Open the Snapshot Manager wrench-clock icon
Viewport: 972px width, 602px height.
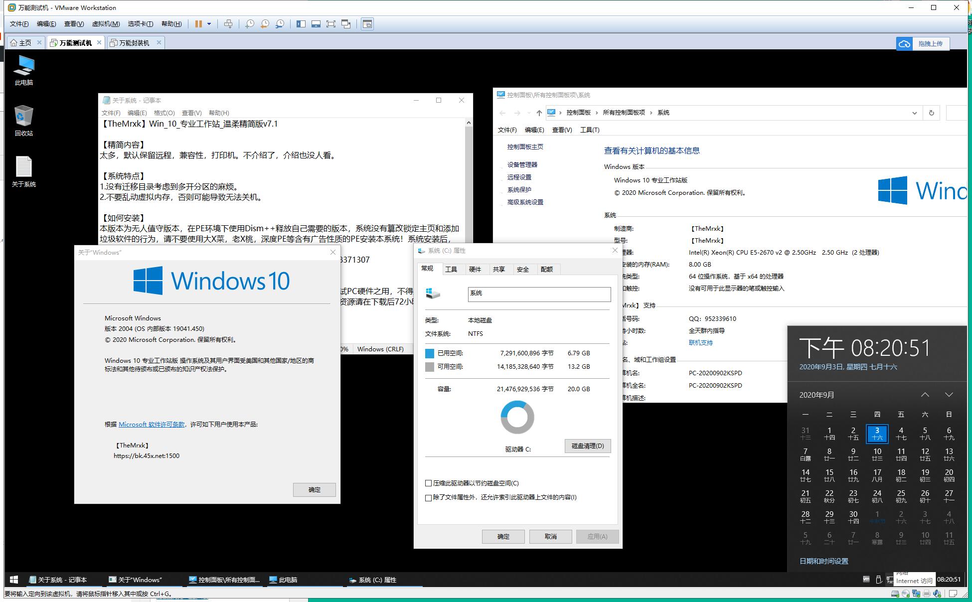(280, 24)
